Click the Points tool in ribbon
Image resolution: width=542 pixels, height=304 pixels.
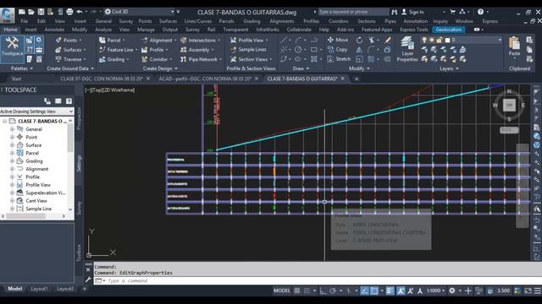click(x=68, y=41)
